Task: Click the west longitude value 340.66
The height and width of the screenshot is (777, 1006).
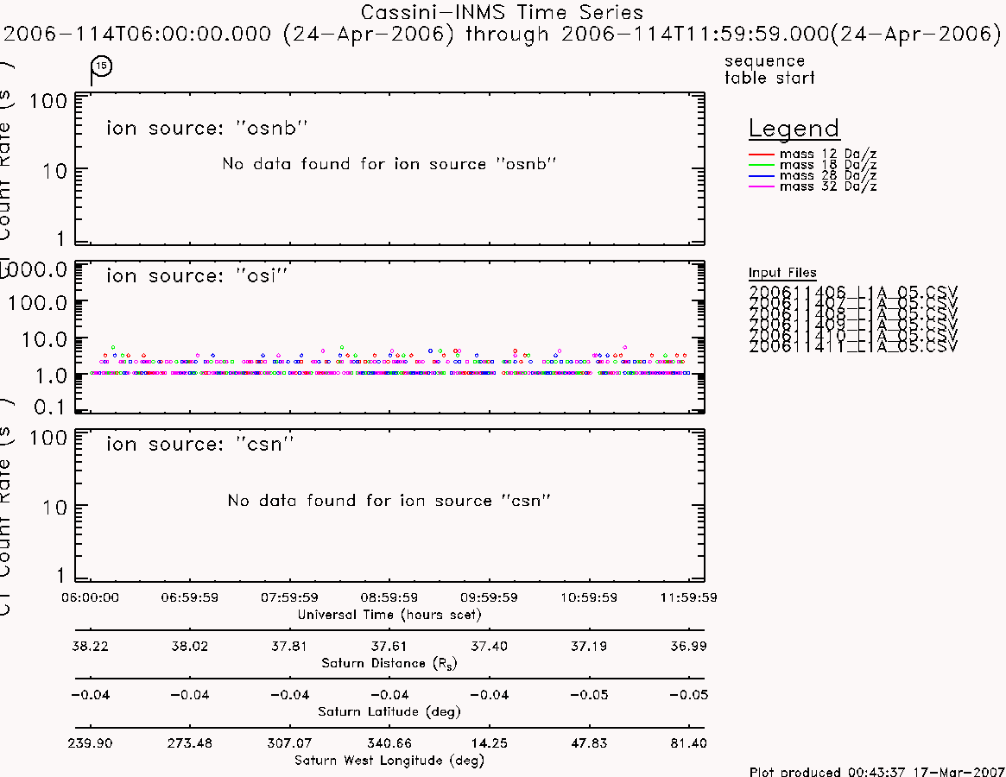Action: click(389, 743)
